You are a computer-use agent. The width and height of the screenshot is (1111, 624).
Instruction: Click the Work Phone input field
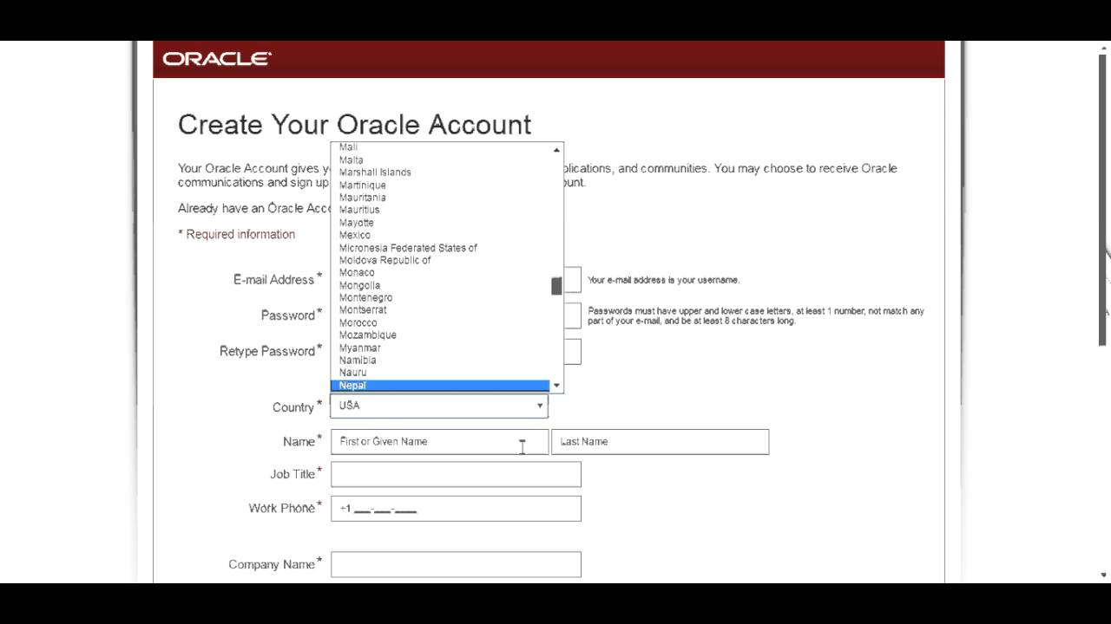click(x=456, y=509)
